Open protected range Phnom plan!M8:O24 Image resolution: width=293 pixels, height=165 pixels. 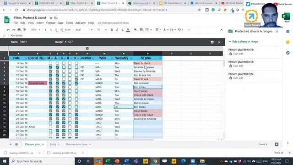click(253, 76)
